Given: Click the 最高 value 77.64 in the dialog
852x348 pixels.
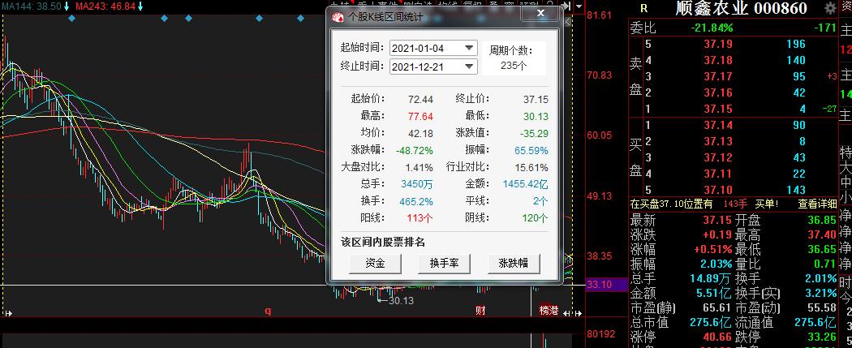Looking at the screenshot, I should (x=420, y=116).
